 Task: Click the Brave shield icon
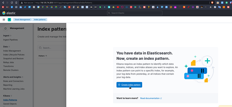[212, 3]
